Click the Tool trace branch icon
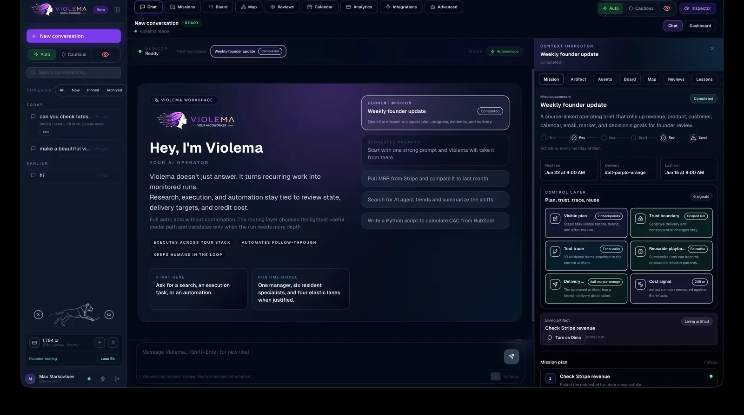 click(555, 252)
